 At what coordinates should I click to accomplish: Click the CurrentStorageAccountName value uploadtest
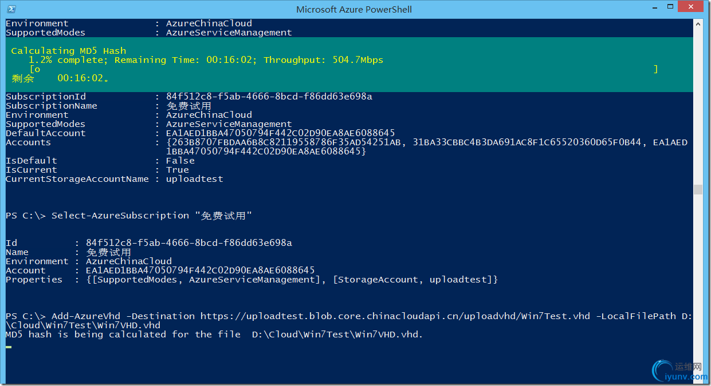(195, 179)
